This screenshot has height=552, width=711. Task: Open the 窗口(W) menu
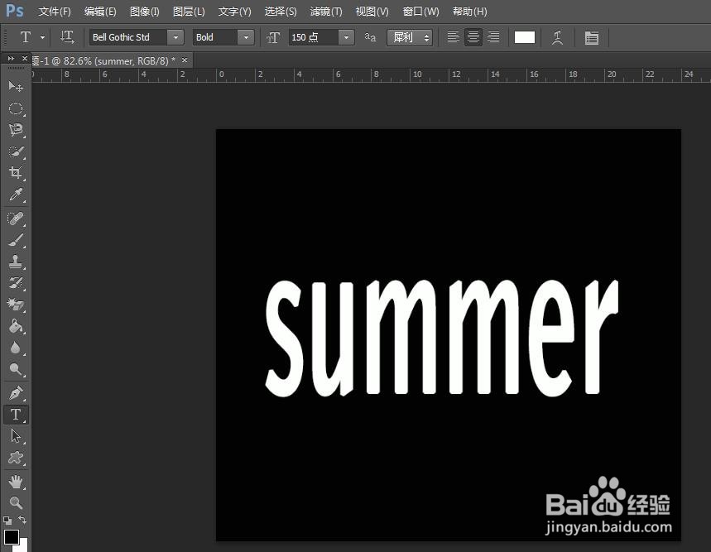[x=420, y=12]
